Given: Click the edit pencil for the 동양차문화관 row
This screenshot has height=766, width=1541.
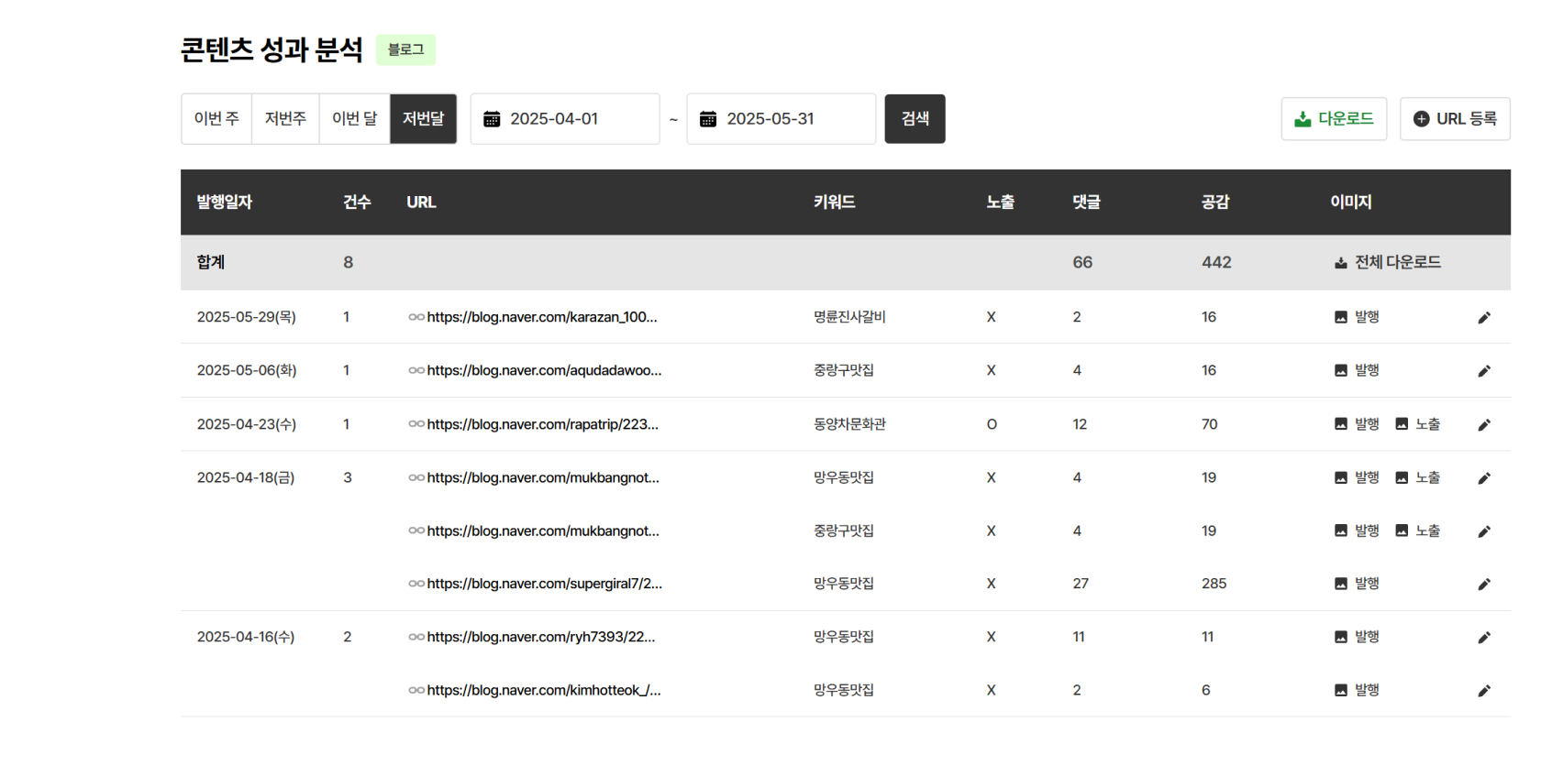Looking at the screenshot, I should coord(1484,425).
